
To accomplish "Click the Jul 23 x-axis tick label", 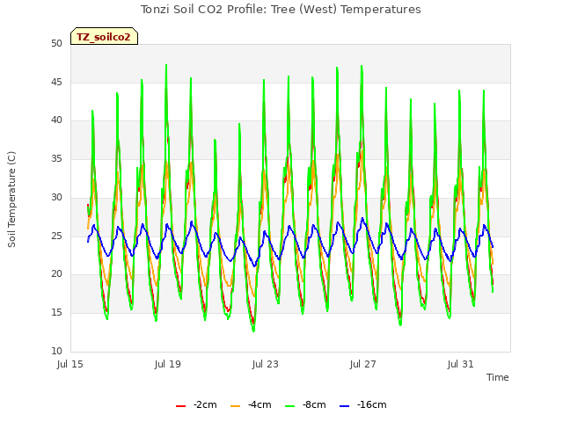I will pyautogui.click(x=266, y=364).
